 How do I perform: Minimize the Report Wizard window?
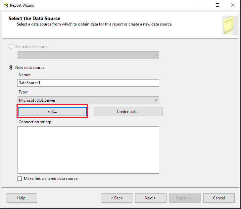pyautogui.click(x=203, y=5)
